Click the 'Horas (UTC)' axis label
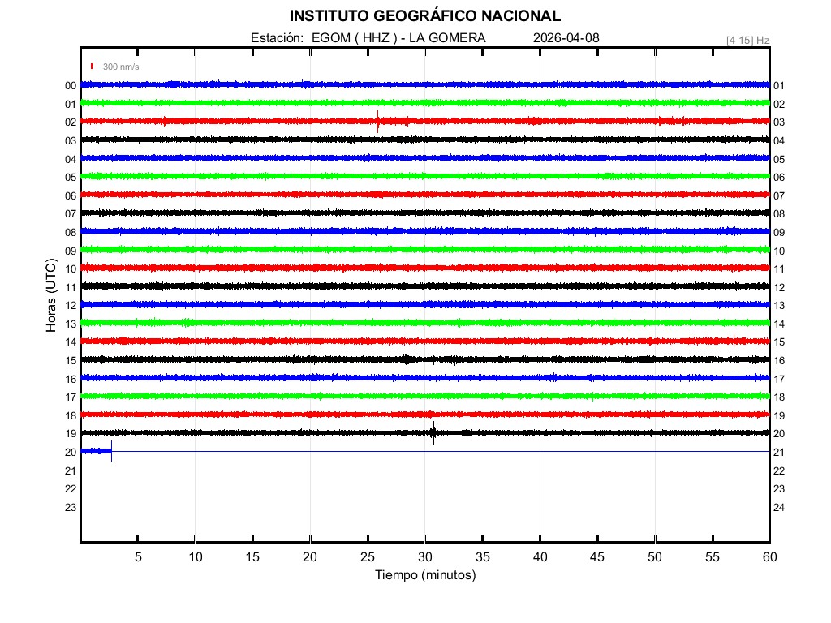The width and height of the screenshot is (831, 623). coord(51,295)
